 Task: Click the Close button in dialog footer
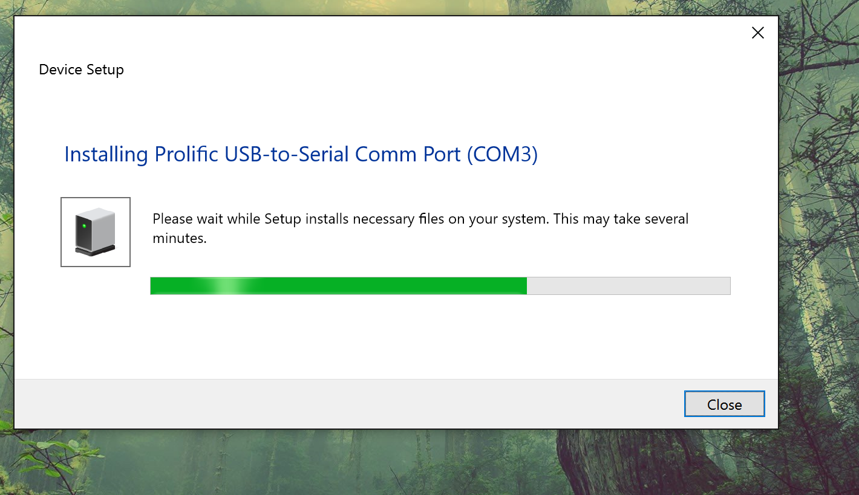coord(724,404)
